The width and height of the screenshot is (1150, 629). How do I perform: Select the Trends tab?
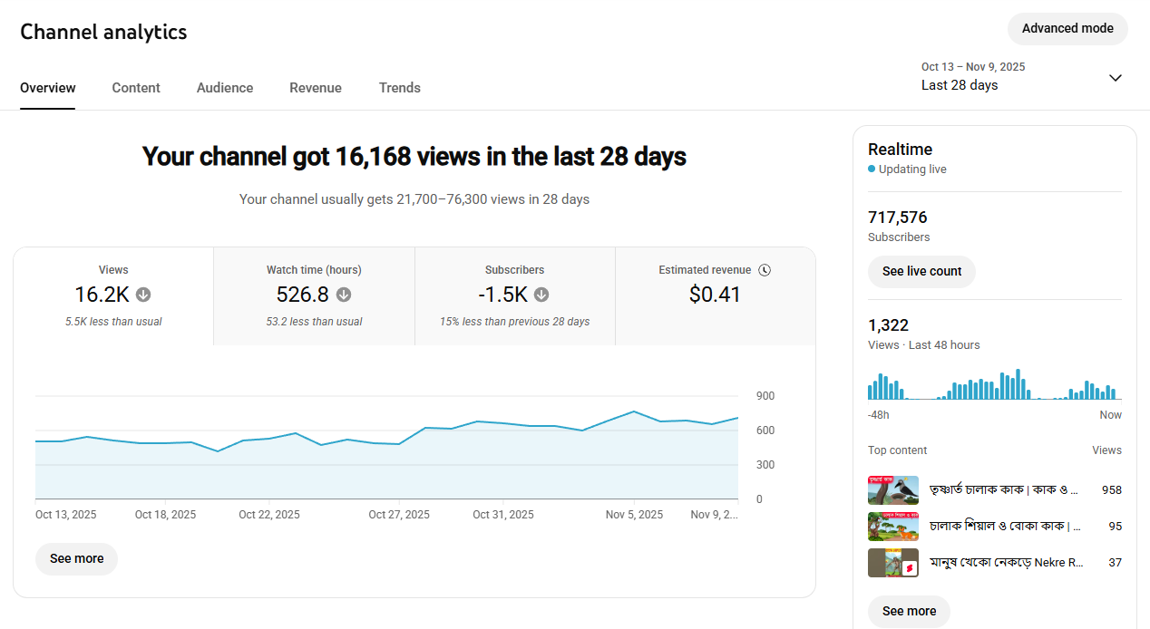pyautogui.click(x=400, y=88)
